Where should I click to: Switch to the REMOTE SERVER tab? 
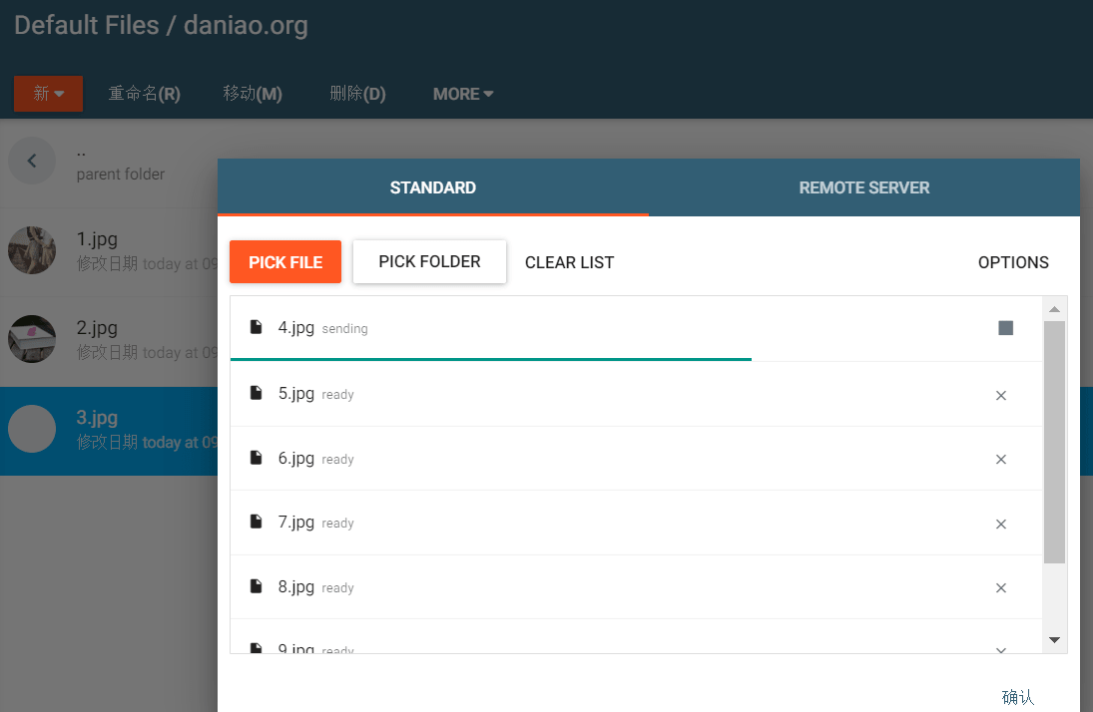click(863, 187)
